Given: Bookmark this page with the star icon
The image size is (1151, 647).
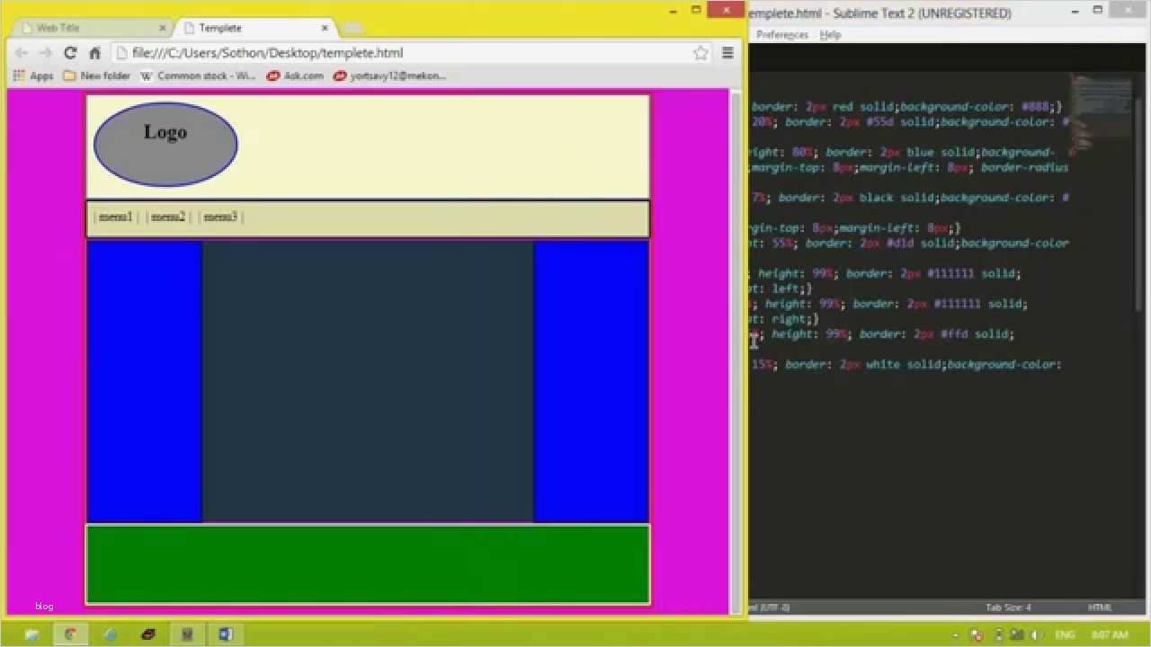Looking at the screenshot, I should pyautogui.click(x=700, y=53).
